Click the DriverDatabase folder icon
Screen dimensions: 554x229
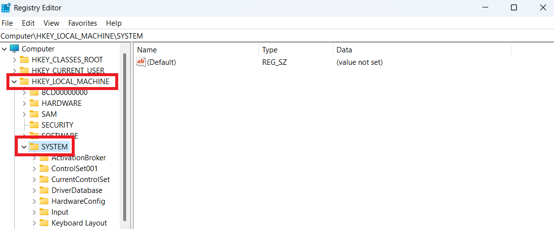coord(44,190)
